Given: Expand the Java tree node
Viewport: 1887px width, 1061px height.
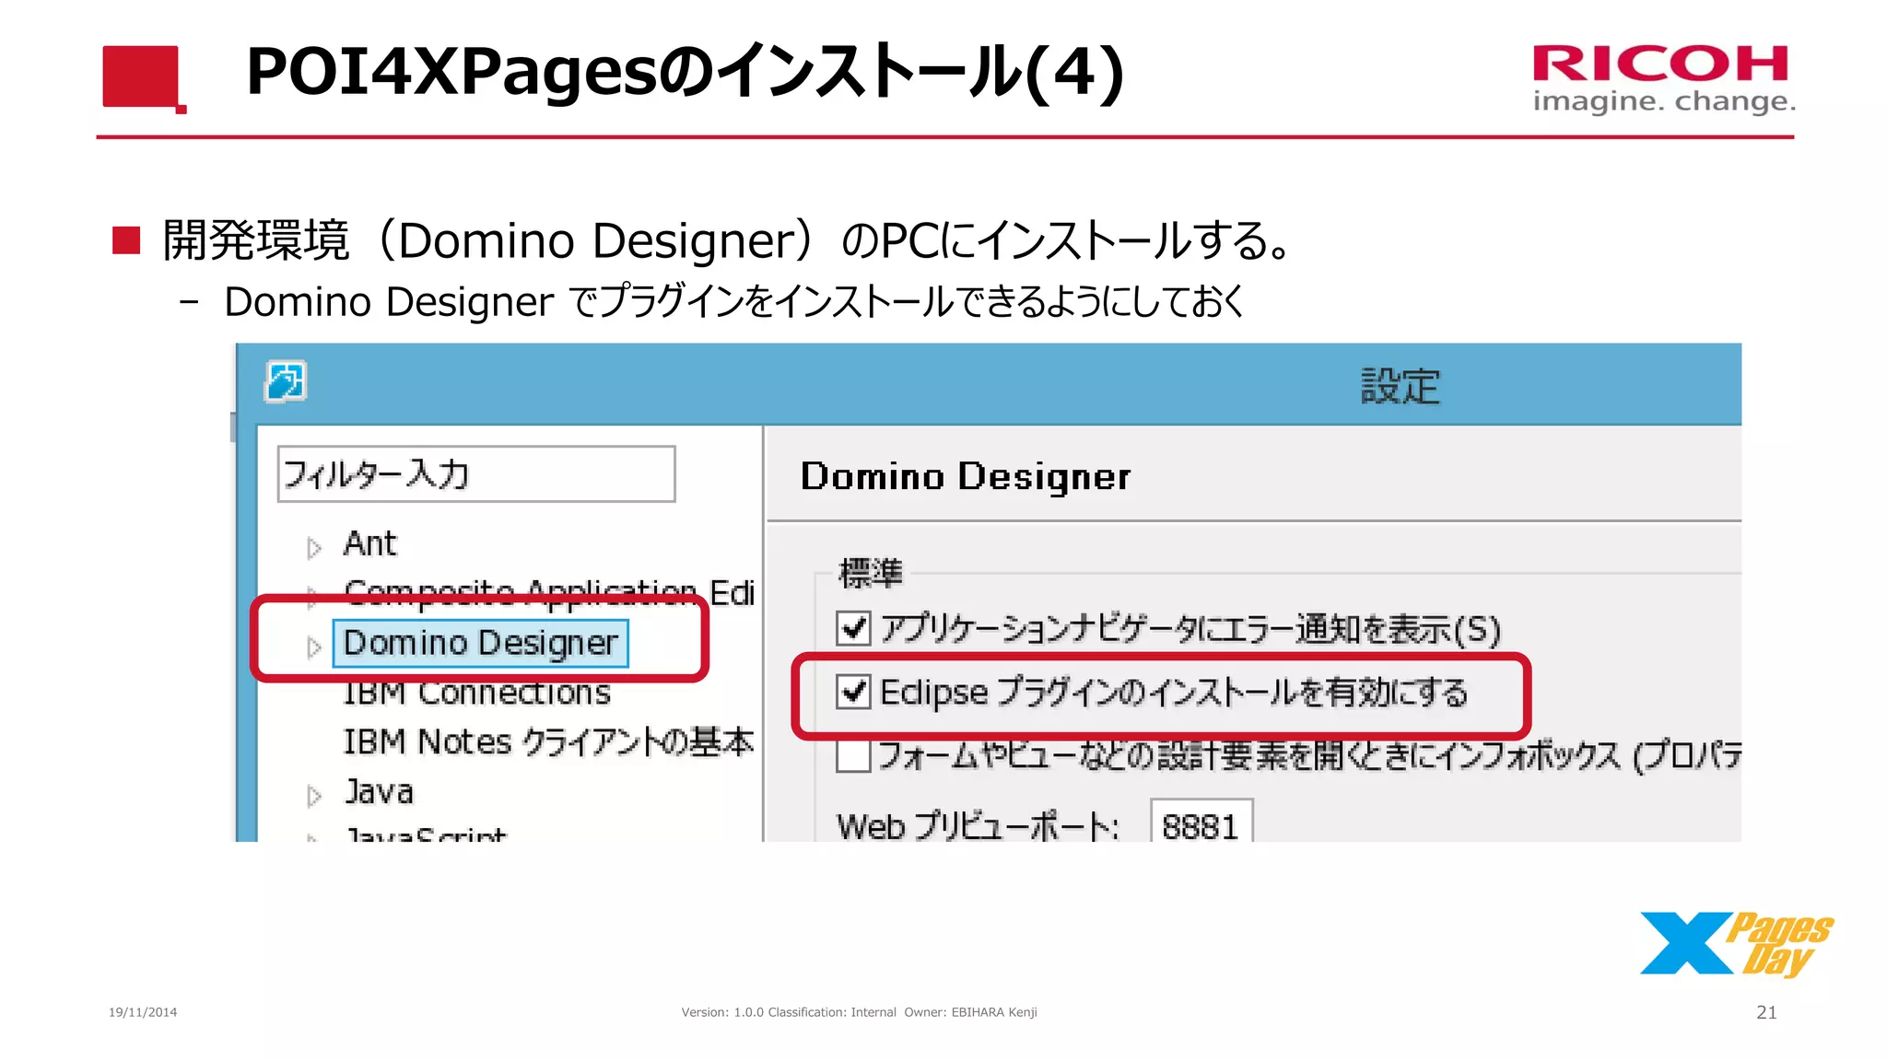Looking at the screenshot, I should (x=314, y=796).
